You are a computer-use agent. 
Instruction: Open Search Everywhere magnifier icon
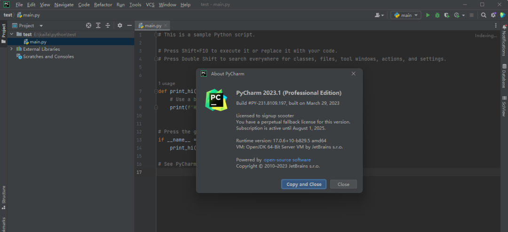(x=484, y=15)
